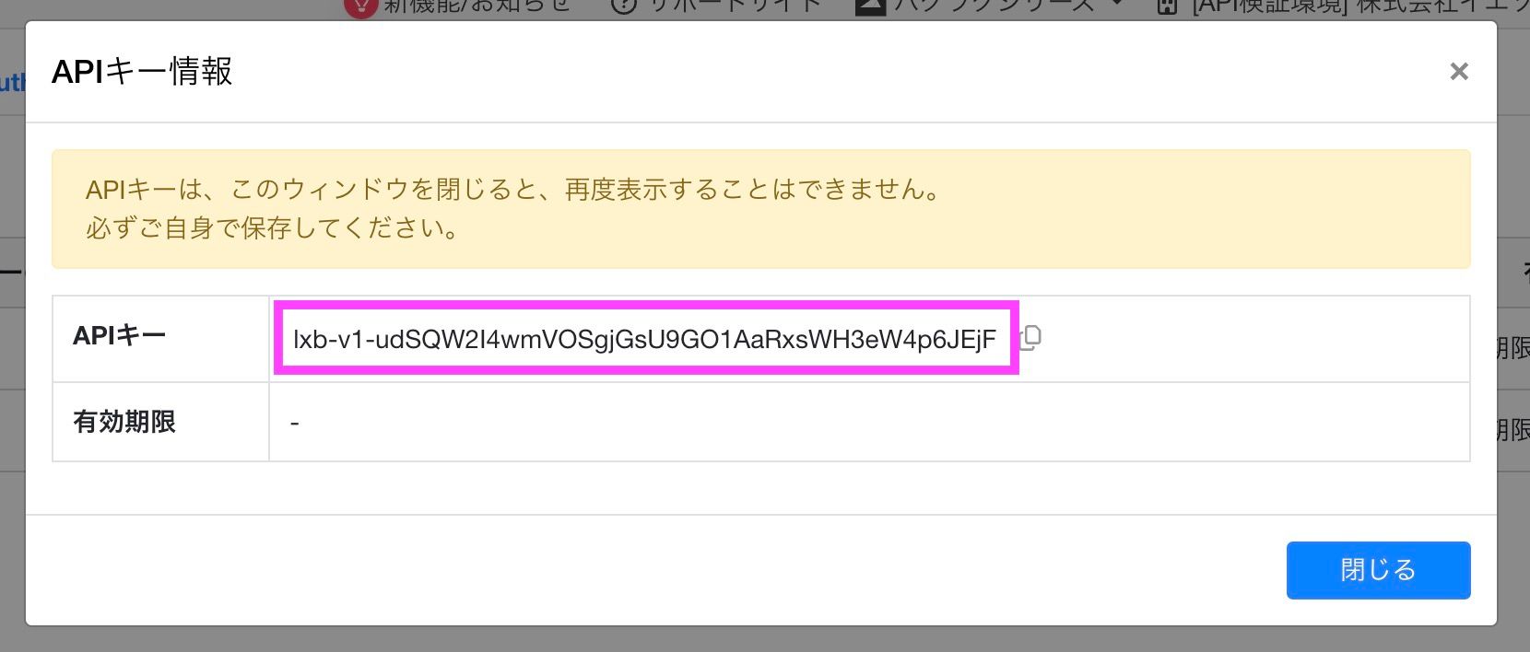1530x652 pixels.
Task: Click the APIキー row label
Action: [119, 335]
